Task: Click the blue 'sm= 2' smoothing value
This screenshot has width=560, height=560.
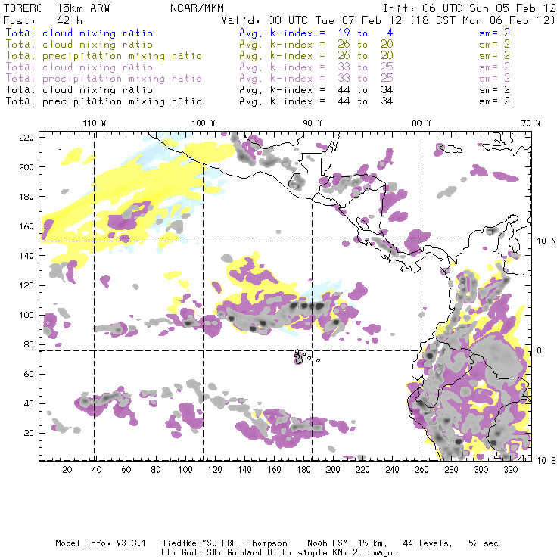Action: [x=495, y=33]
